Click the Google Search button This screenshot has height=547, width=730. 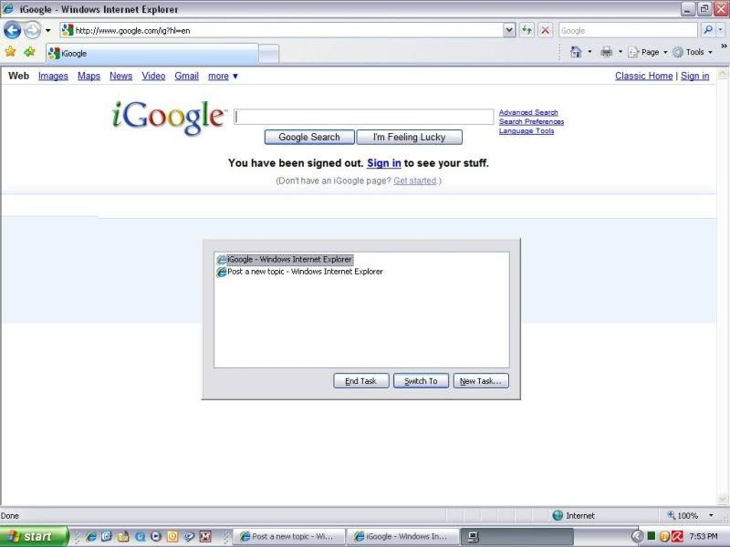[309, 138]
